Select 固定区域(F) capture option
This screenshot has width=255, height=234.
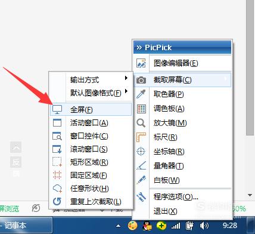coord(91,176)
